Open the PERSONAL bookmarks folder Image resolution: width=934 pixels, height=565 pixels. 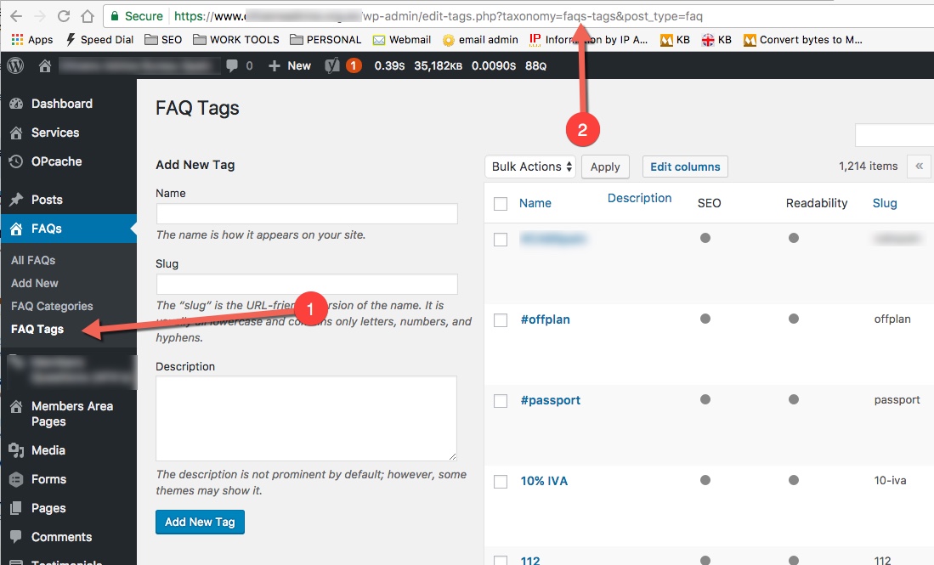click(x=325, y=40)
